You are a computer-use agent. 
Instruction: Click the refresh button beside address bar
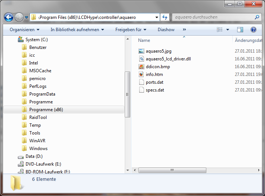point(165,17)
